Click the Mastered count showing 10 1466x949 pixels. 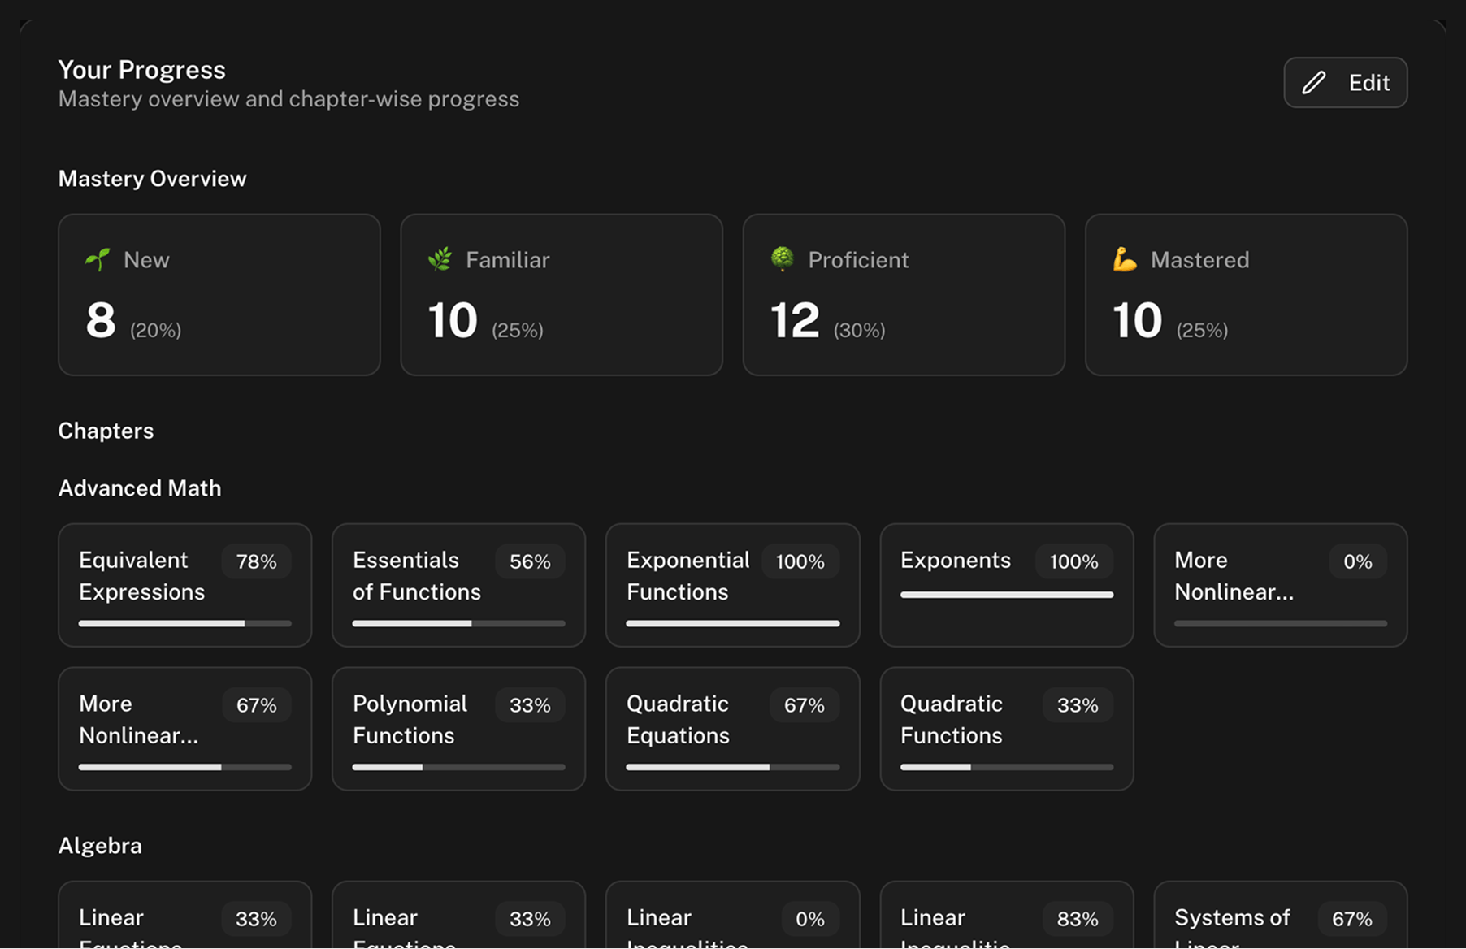click(1135, 319)
